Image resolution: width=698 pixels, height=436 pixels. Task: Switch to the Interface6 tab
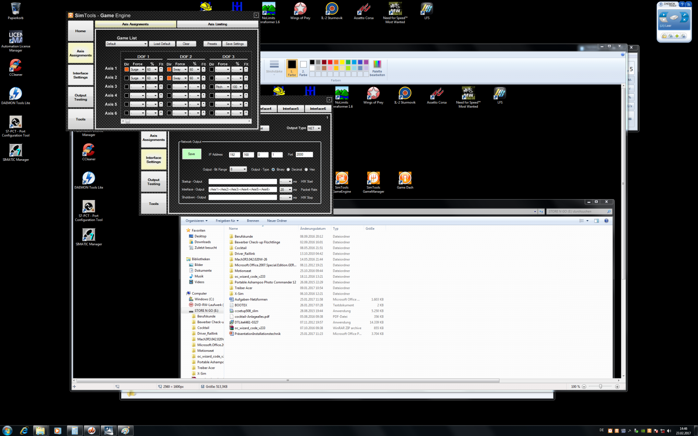tap(318, 109)
